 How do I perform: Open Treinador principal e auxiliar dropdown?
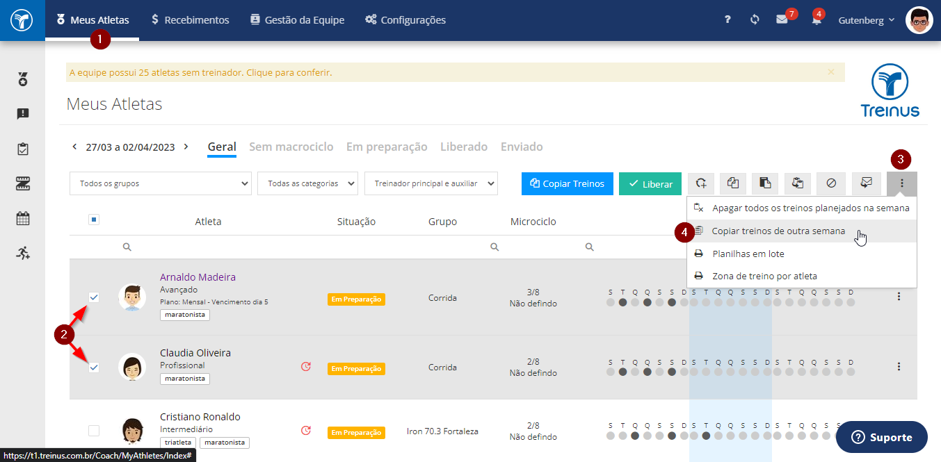tap(431, 183)
